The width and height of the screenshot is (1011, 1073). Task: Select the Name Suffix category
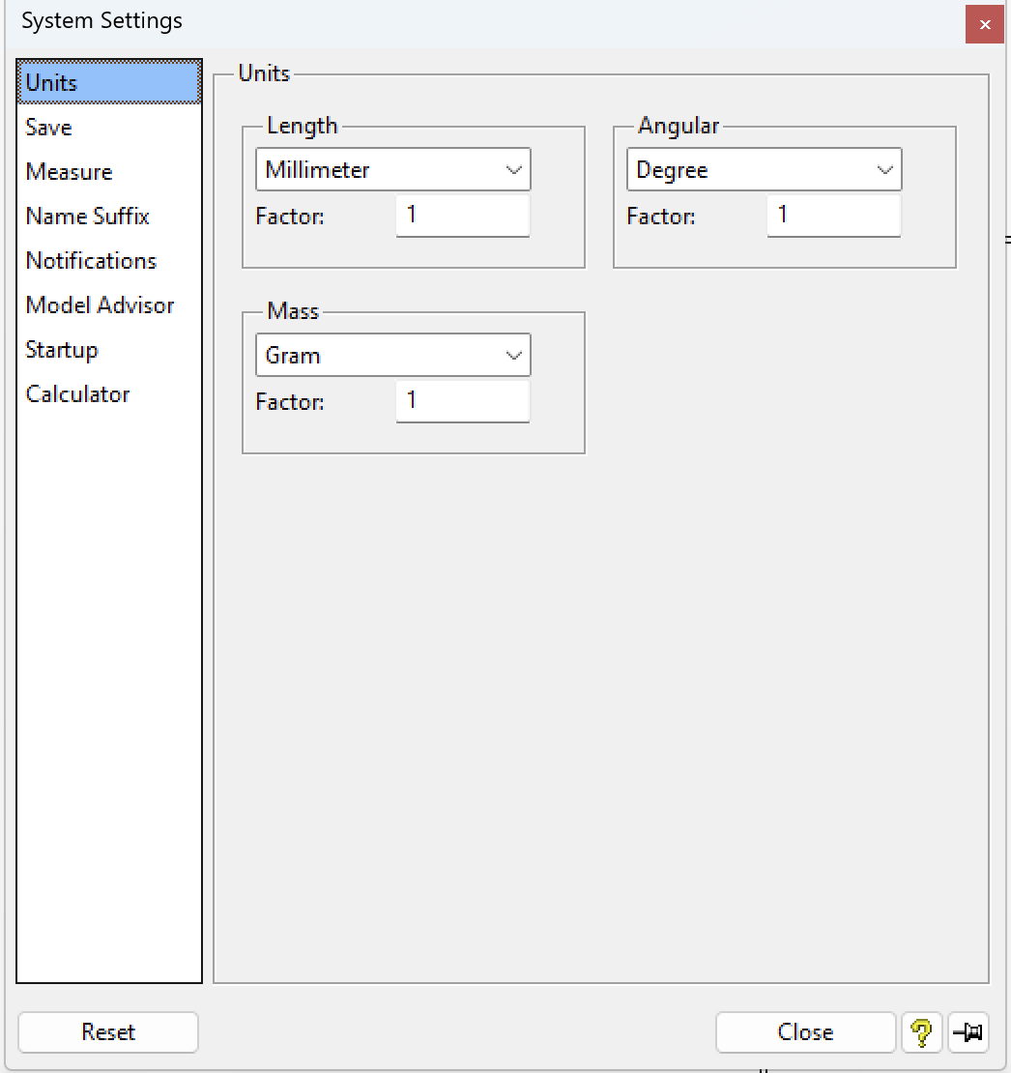[x=87, y=216]
